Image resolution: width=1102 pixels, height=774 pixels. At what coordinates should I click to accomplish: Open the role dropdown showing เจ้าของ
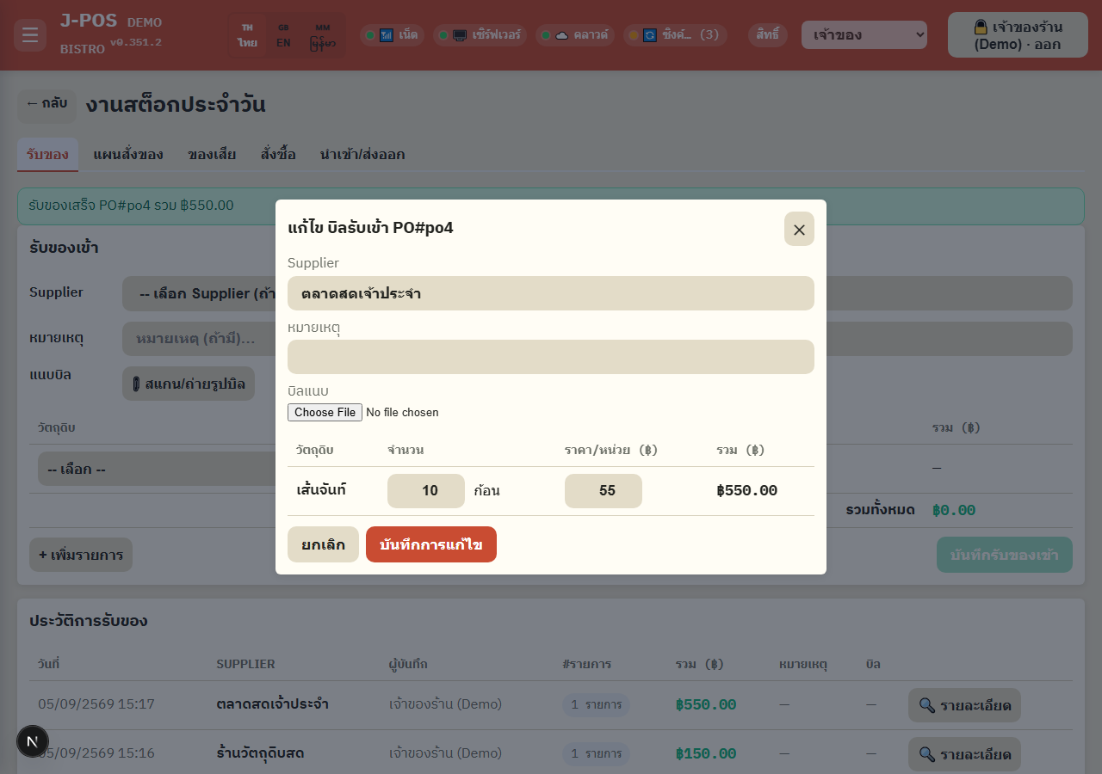[864, 35]
